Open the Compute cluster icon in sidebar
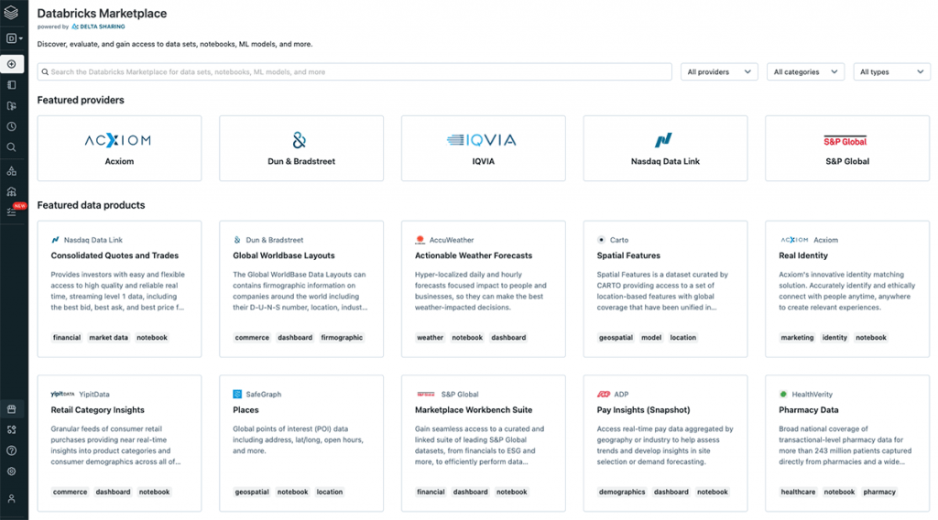This screenshot has width=938, height=520. point(11,192)
